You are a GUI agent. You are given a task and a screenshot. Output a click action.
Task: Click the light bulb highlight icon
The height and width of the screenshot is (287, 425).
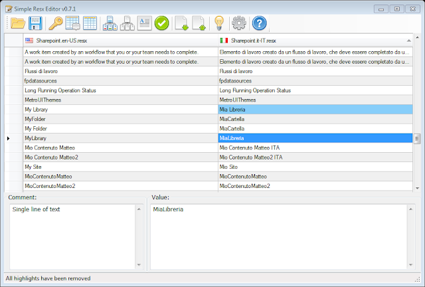click(x=219, y=23)
